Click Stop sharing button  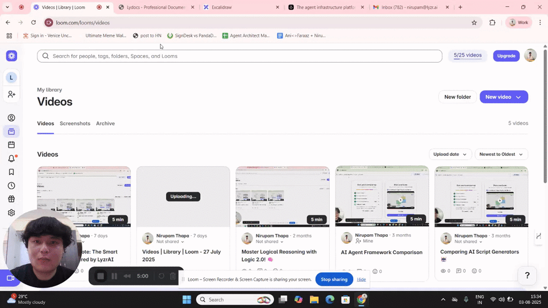[334, 279]
